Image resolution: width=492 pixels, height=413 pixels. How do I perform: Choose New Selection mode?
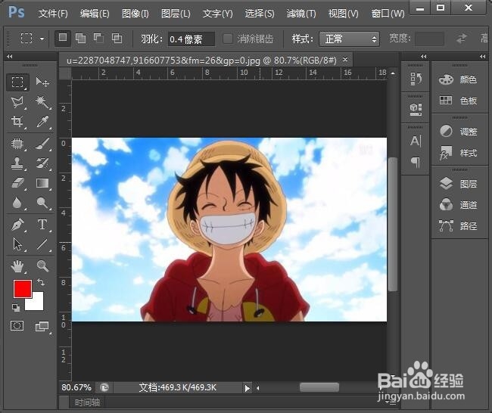coord(63,39)
